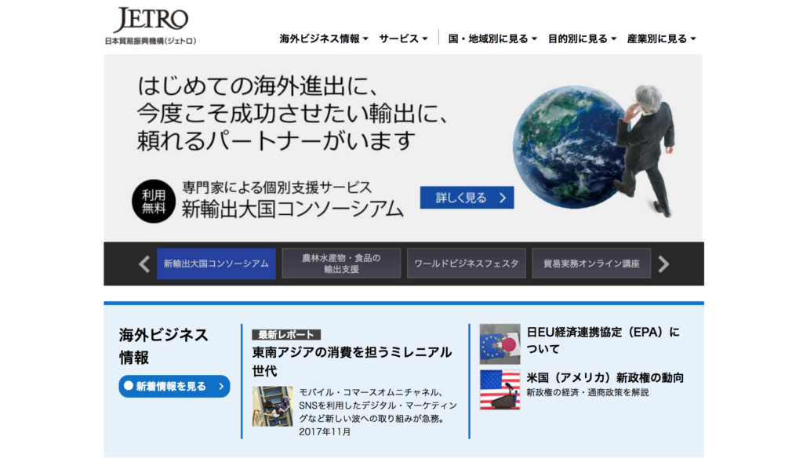
Task: Click 新政権の経済・通商政策を解説 description text
Action: 588,393
